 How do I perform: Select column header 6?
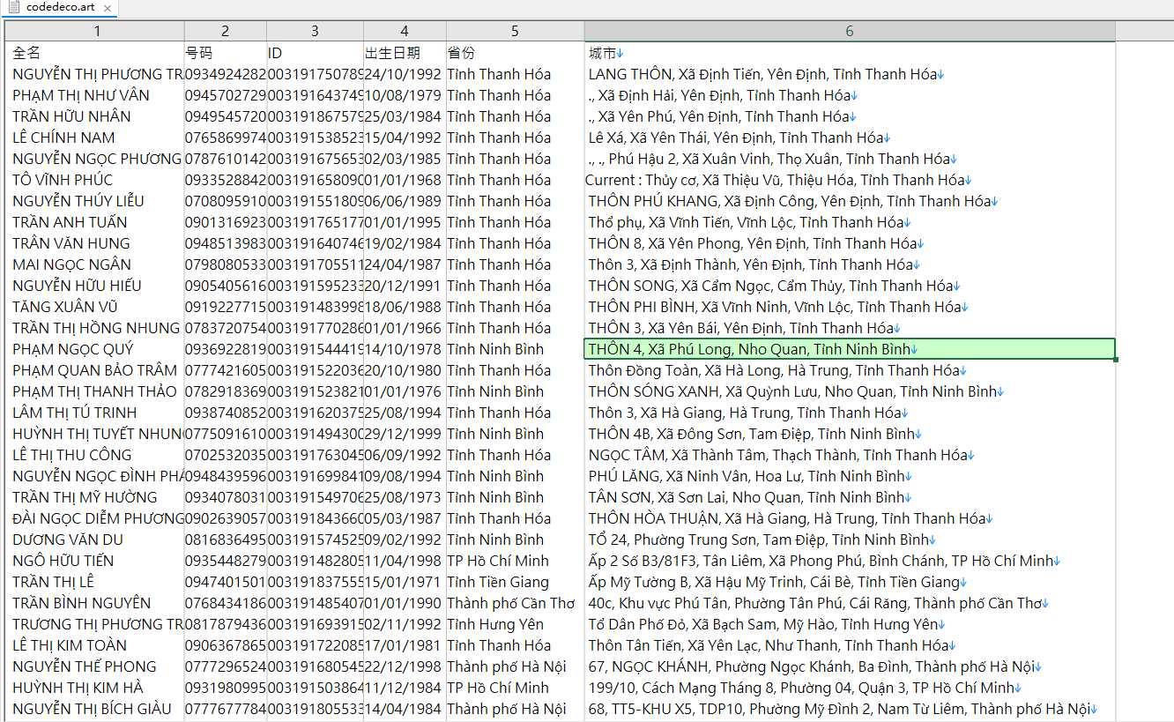click(x=850, y=31)
